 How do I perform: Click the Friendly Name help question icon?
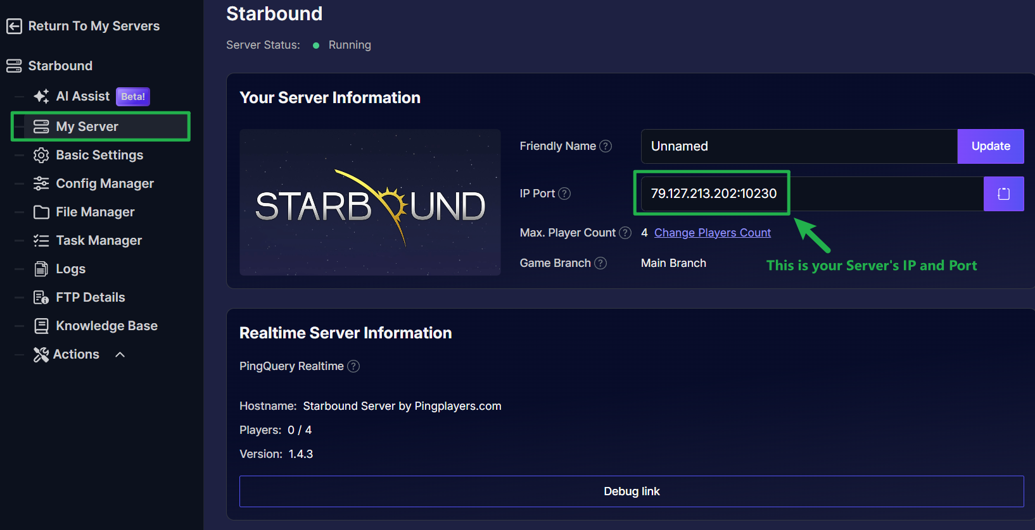(606, 146)
